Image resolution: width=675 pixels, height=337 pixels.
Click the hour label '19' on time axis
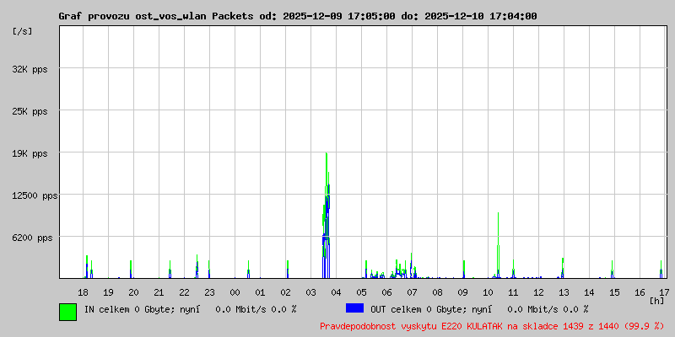109,292
